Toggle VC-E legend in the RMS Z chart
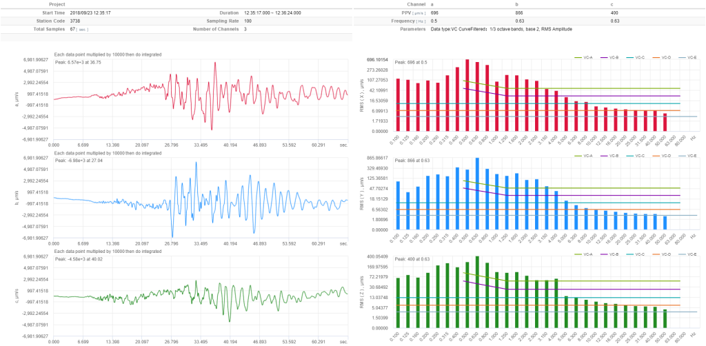The width and height of the screenshot is (706, 346). point(689,254)
